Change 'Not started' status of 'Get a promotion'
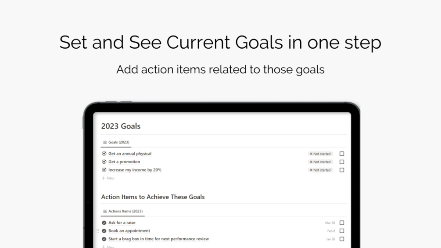 pos(320,162)
